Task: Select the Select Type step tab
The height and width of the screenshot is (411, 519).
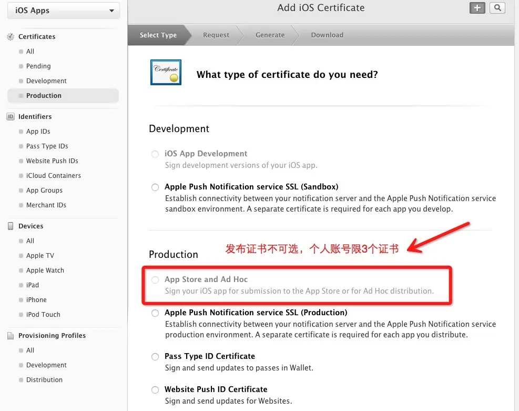Action: (x=158, y=35)
